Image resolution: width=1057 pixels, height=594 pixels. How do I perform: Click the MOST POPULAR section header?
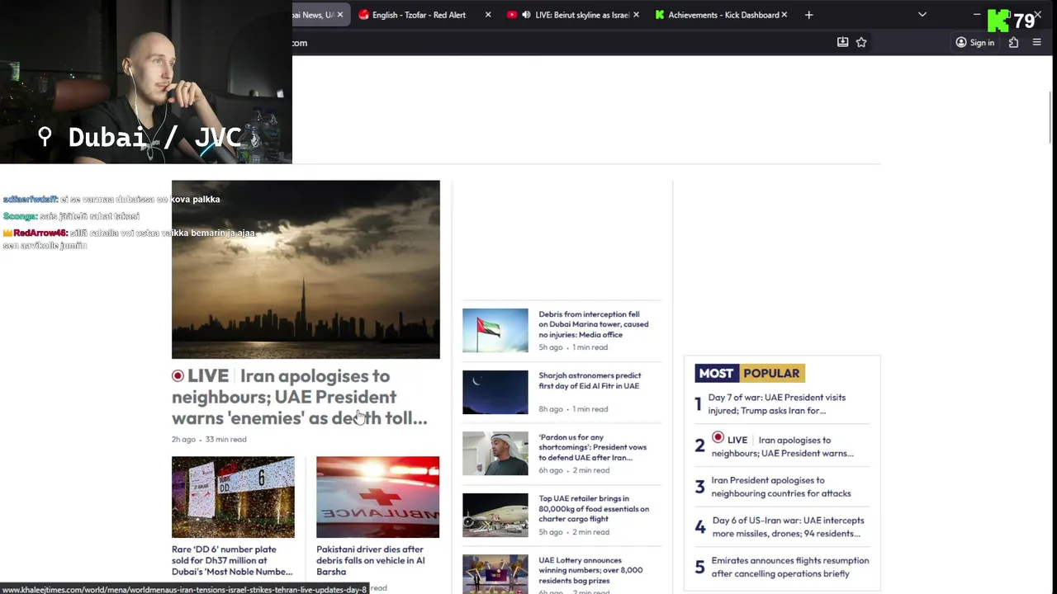click(x=750, y=373)
